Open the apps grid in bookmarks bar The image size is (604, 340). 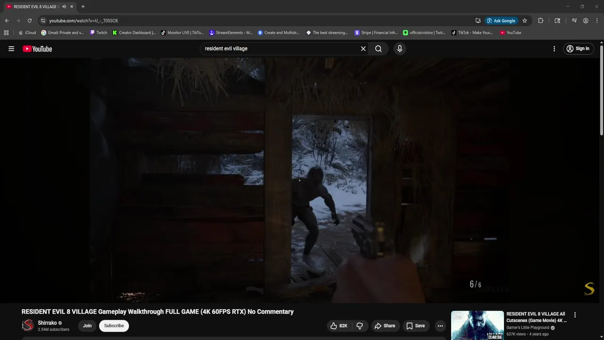point(6,33)
